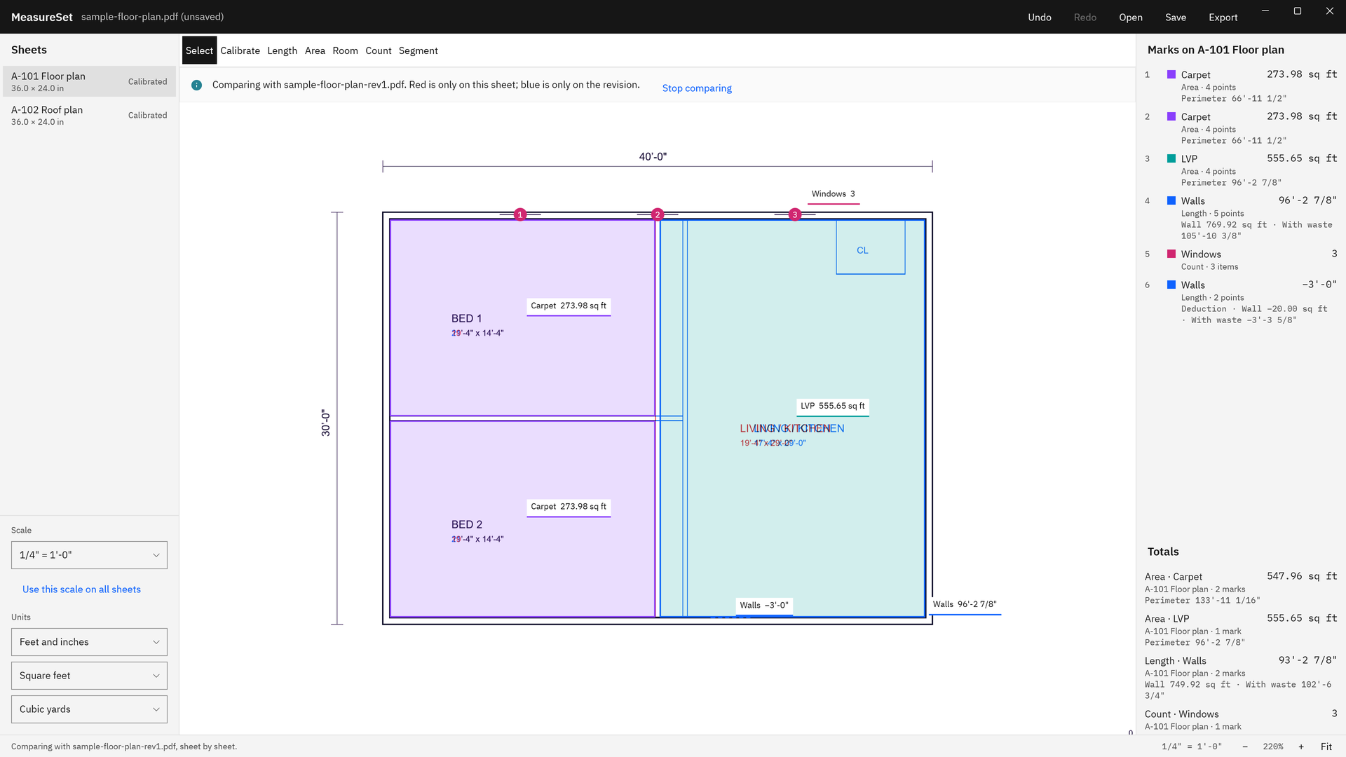Image resolution: width=1346 pixels, height=757 pixels.
Task: Click BED 2 Carpet 273.98 sq ft label
Action: coord(569,507)
